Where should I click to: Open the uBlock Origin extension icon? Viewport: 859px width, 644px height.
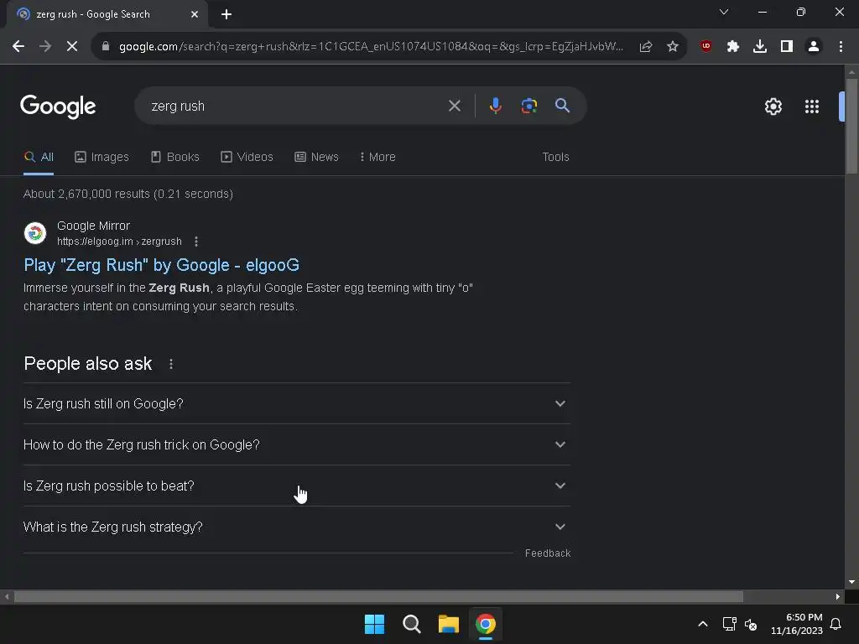coord(706,47)
